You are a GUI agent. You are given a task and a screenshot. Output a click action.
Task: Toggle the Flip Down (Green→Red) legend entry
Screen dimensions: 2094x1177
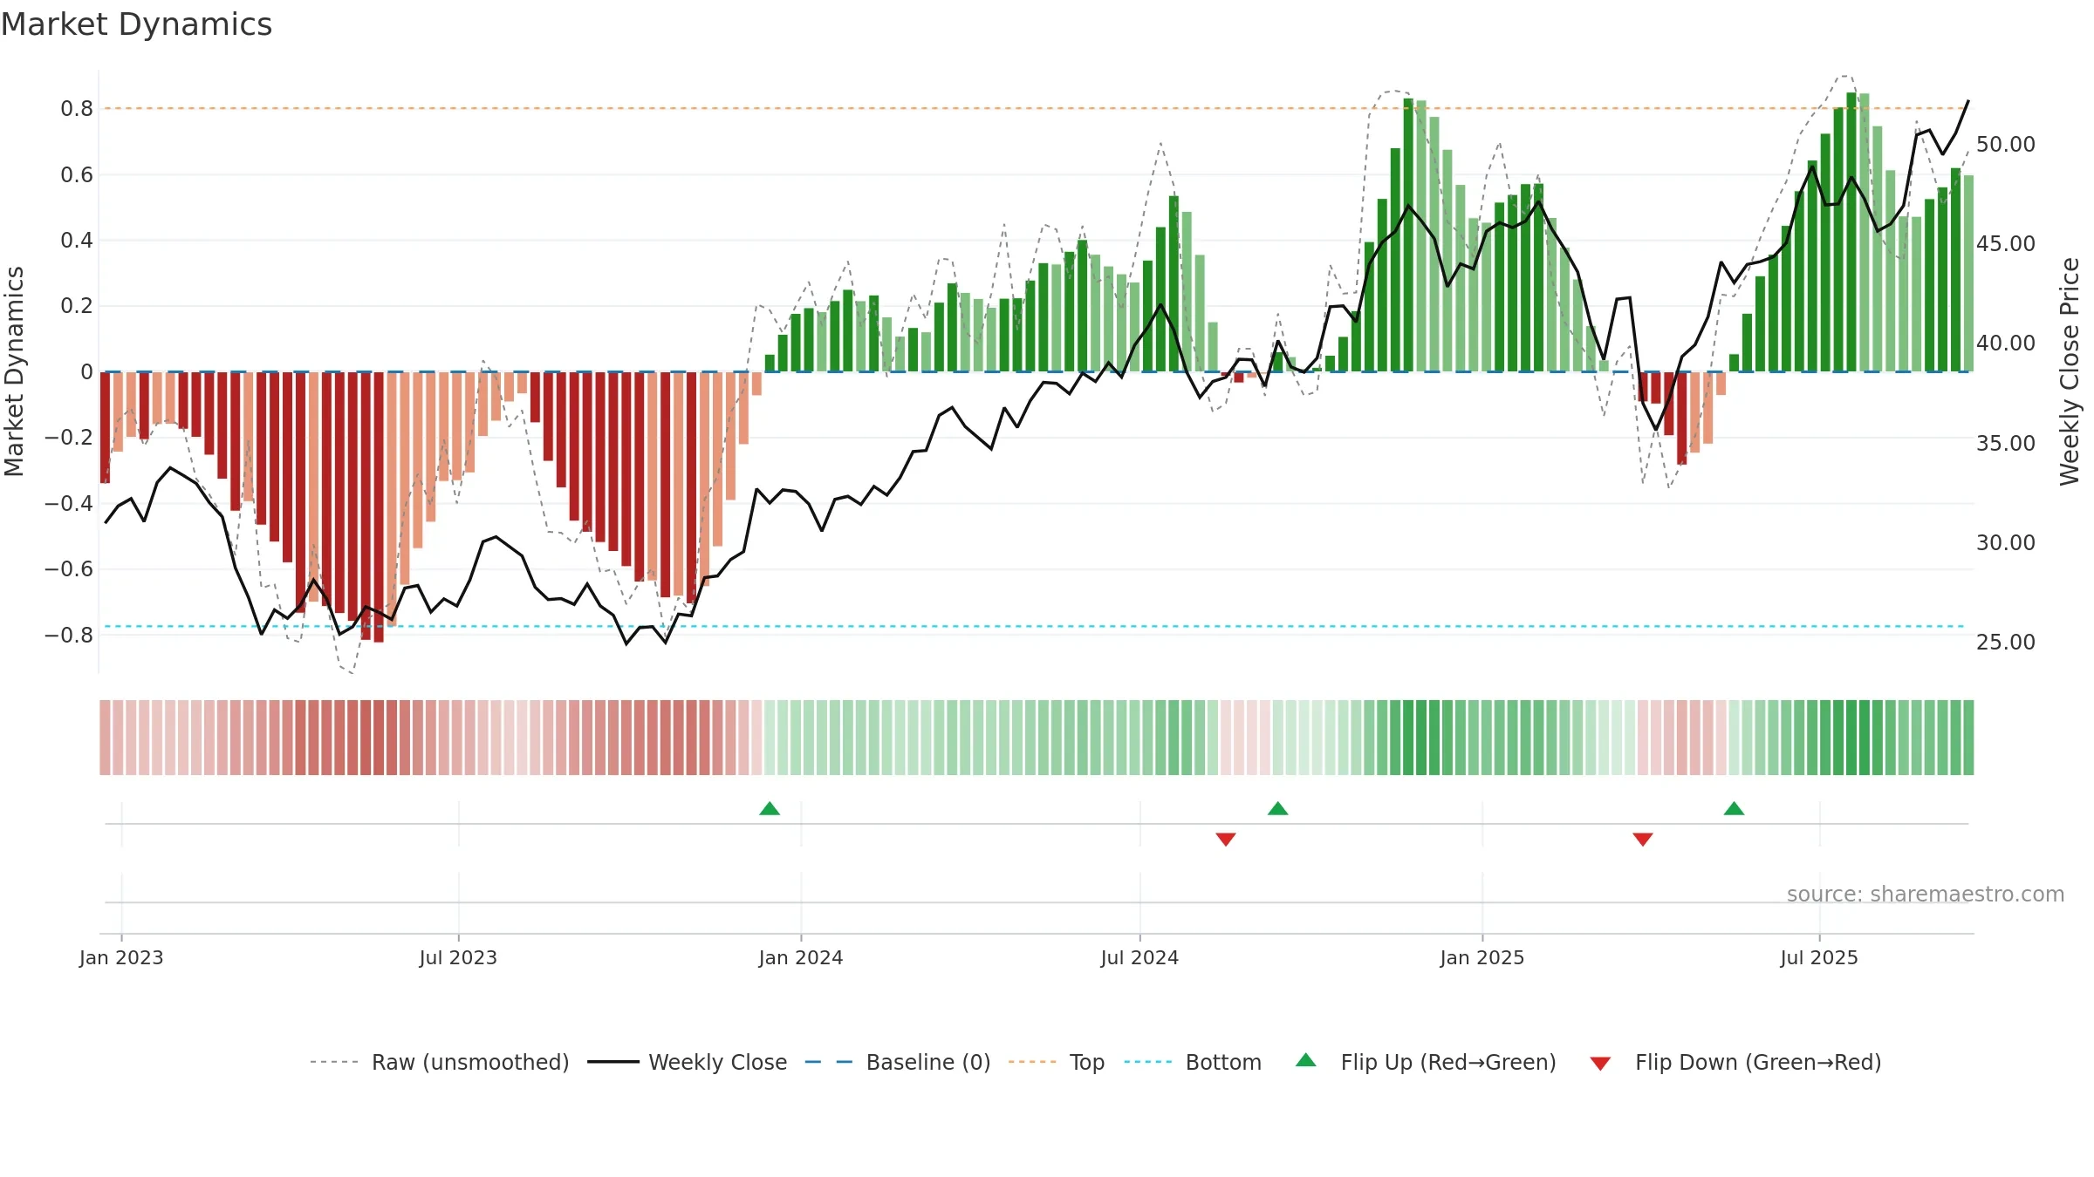click(x=1735, y=1062)
